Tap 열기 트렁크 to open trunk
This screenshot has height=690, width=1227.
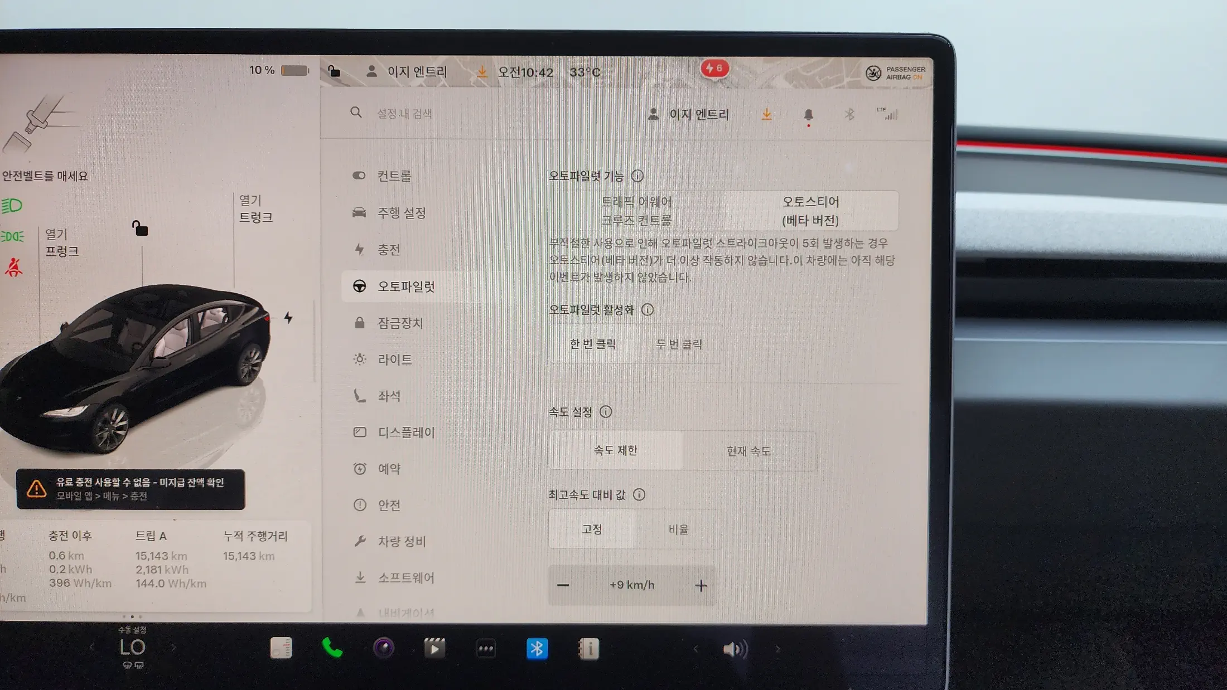click(x=255, y=208)
